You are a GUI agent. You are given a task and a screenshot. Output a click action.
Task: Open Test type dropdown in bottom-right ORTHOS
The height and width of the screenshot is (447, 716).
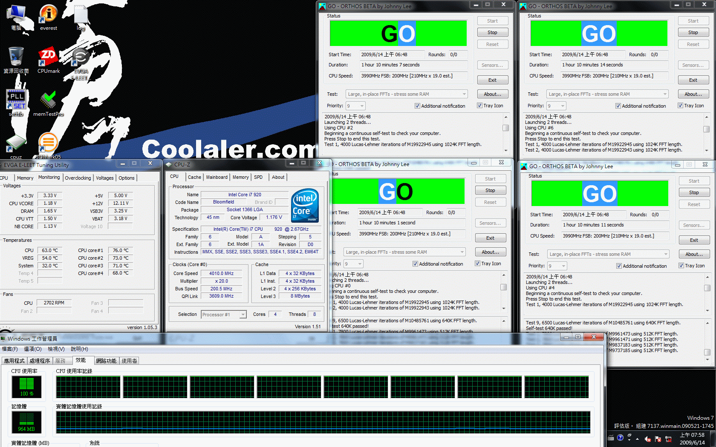608,254
